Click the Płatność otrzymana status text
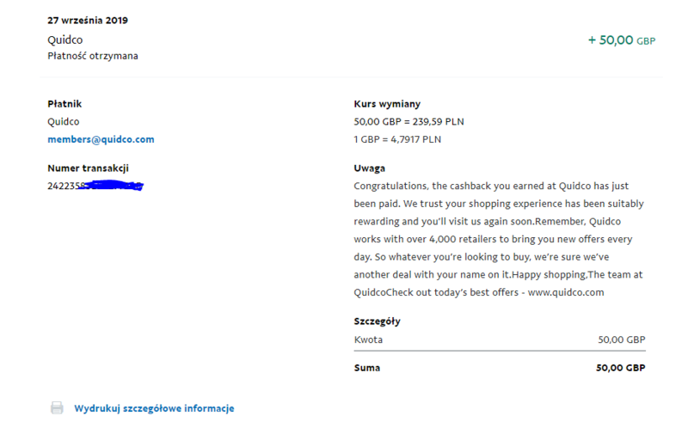Image resolution: width=688 pixels, height=428 pixels. pos(93,56)
